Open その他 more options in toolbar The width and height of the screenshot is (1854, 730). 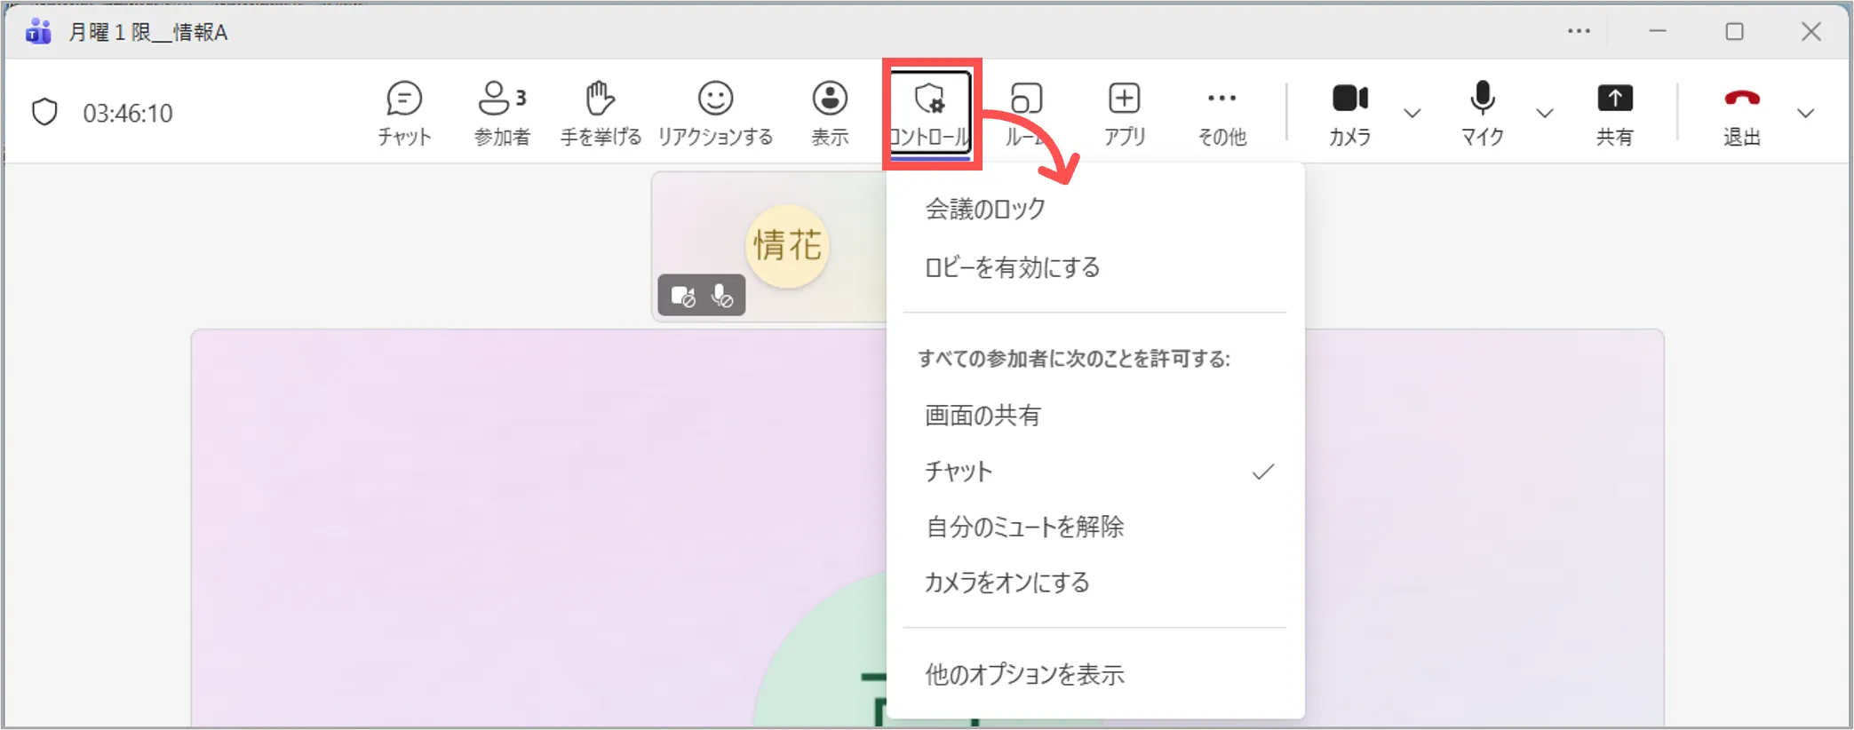[x=1221, y=112]
